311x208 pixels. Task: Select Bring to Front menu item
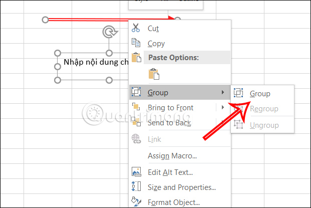180,108
